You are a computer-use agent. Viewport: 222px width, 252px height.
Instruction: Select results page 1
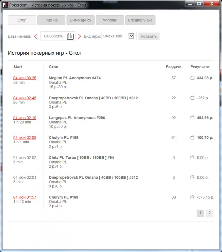pos(200,213)
